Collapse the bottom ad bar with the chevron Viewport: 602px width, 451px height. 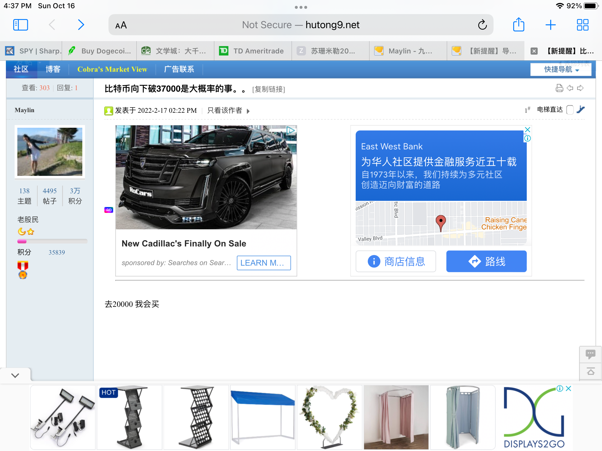[x=15, y=375]
